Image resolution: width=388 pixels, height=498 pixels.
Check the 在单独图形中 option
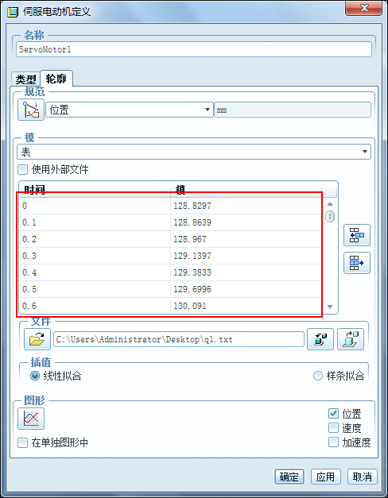tap(22, 442)
